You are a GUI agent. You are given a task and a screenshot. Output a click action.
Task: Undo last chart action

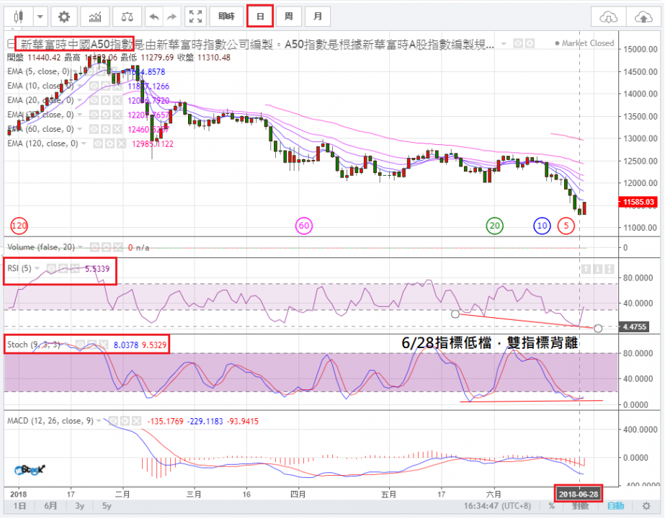click(154, 17)
